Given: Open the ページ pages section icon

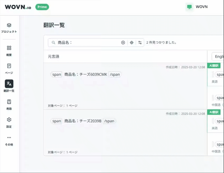Looking at the screenshot, I should click(9, 66).
